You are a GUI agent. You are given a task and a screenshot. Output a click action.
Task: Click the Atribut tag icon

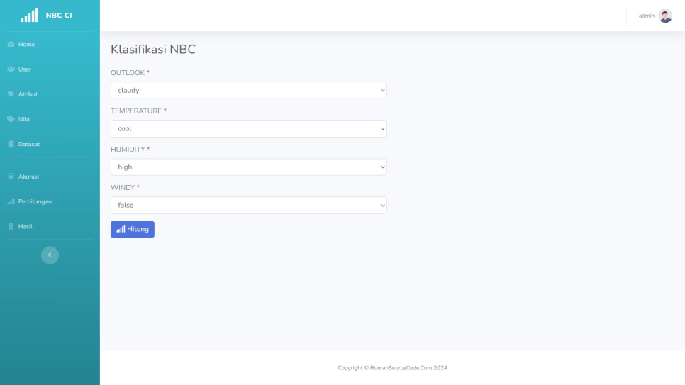click(11, 94)
